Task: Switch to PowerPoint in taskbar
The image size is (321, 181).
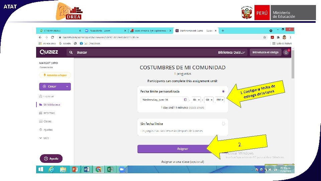Action: [75, 169]
